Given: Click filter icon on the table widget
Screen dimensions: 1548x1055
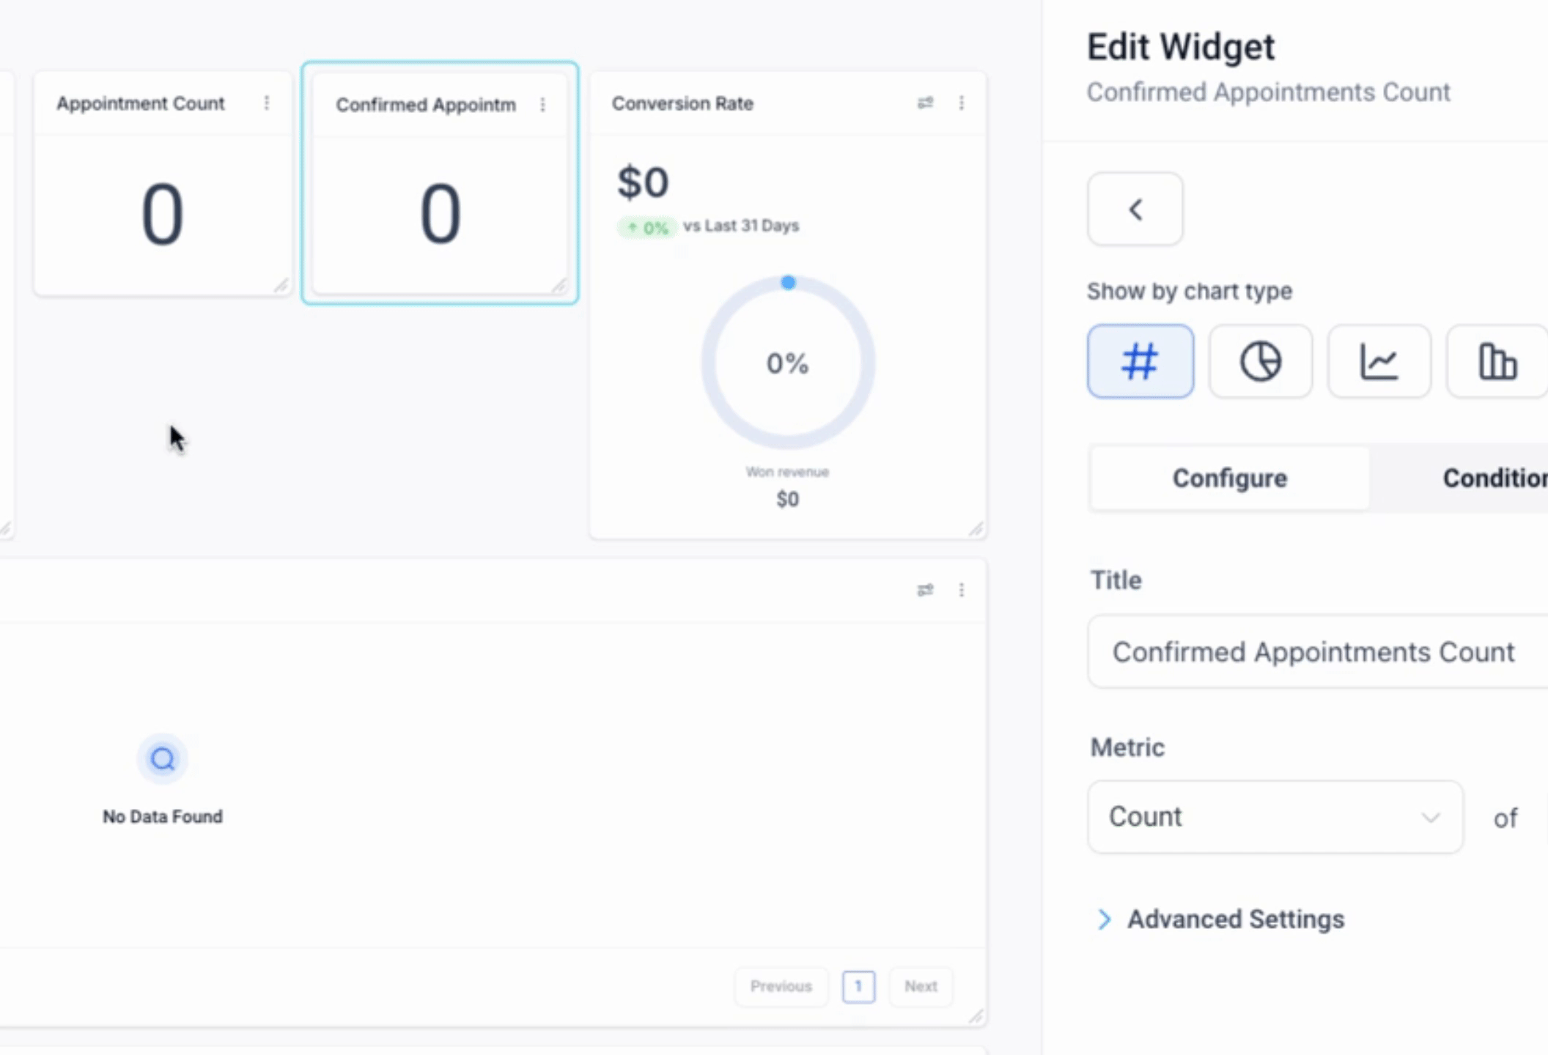Looking at the screenshot, I should tap(925, 590).
